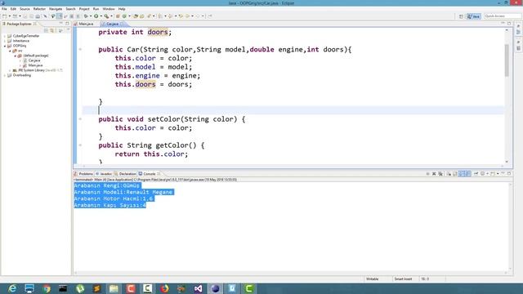Click the editor vertical scrollbar thumb
The width and height of the screenshot is (523, 294).
(x=507, y=60)
